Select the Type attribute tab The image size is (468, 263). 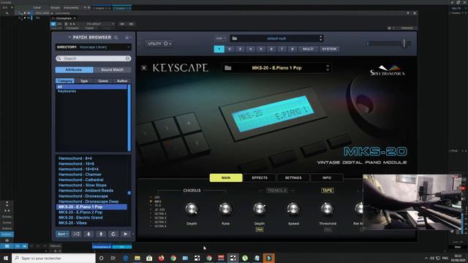coord(84,81)
